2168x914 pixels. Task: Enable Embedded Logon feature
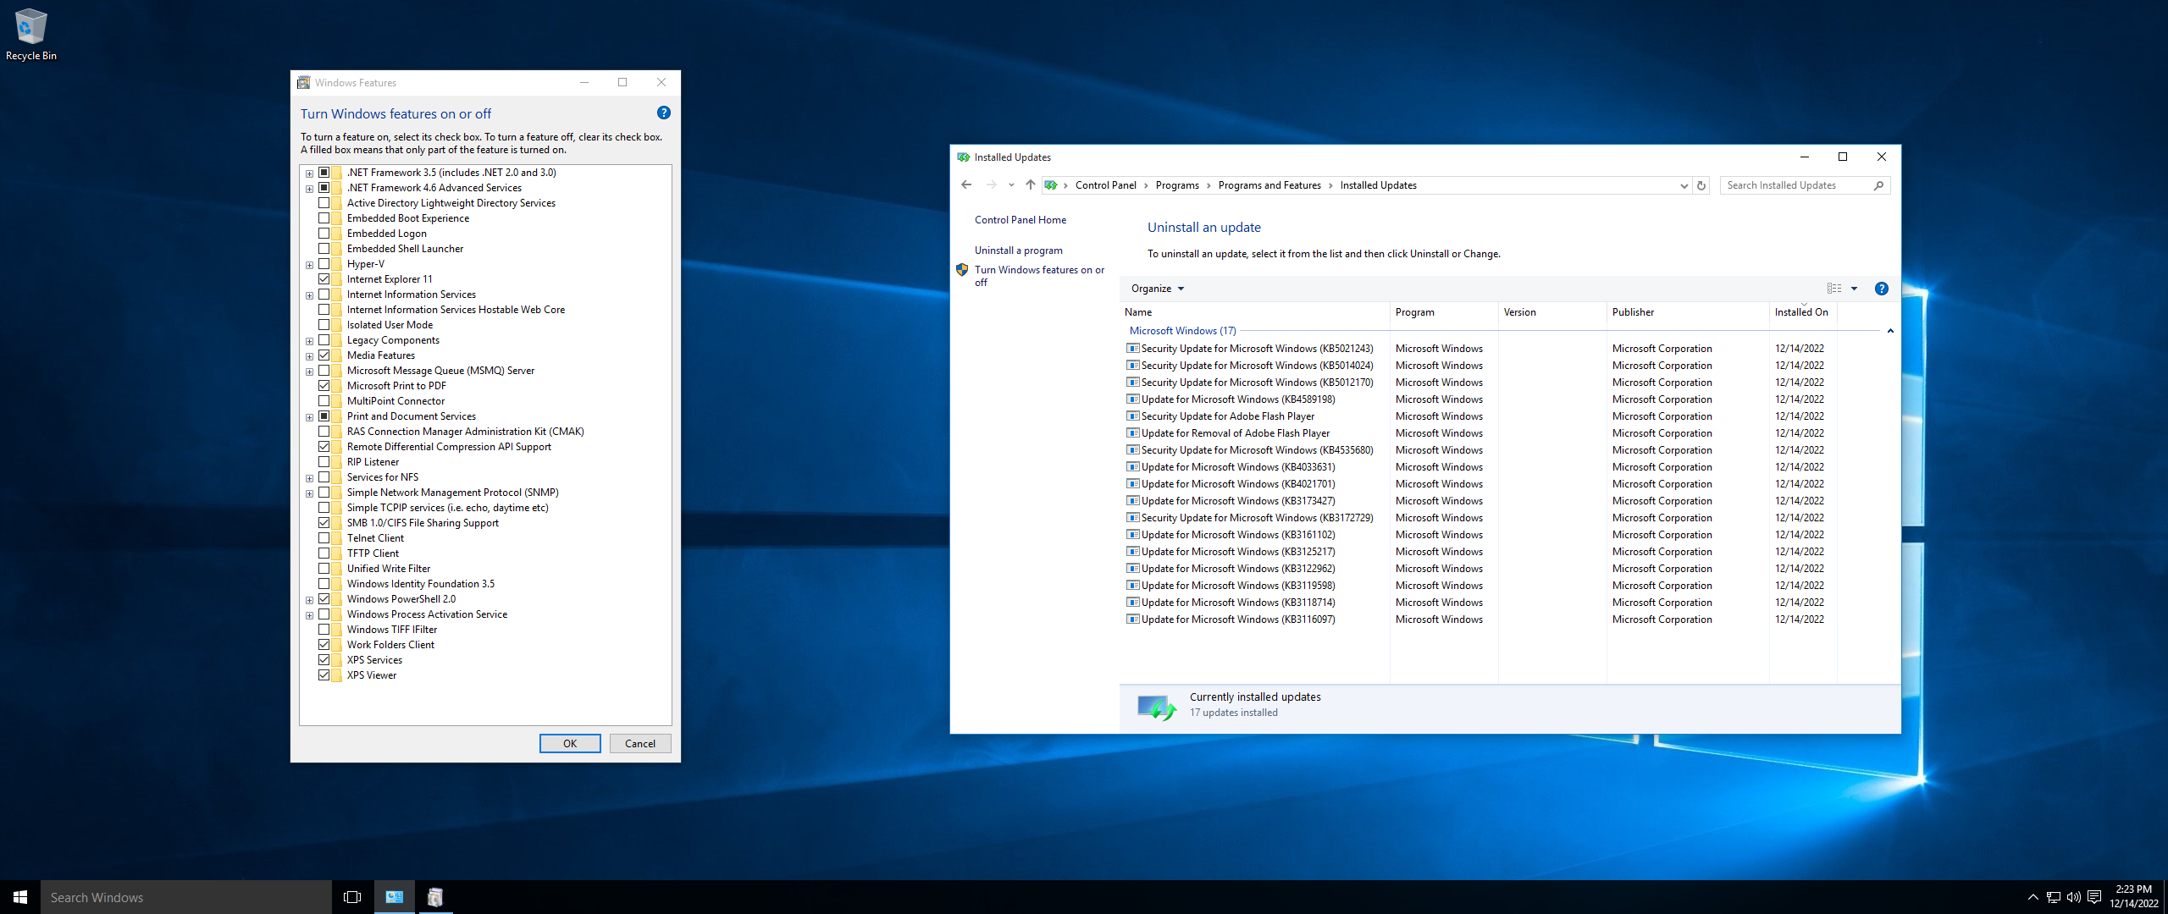[324, 234]
